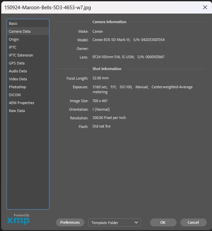
Task: Click the focal length value 32.00 mm
Action: tap(100, 78)
